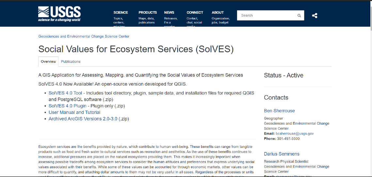Select the Overview tab

pyautogui.click(x=48, y=61)
